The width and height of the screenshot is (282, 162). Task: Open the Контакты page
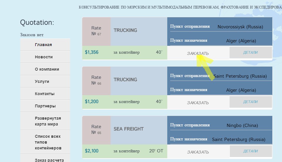click(x=45, y=94)
